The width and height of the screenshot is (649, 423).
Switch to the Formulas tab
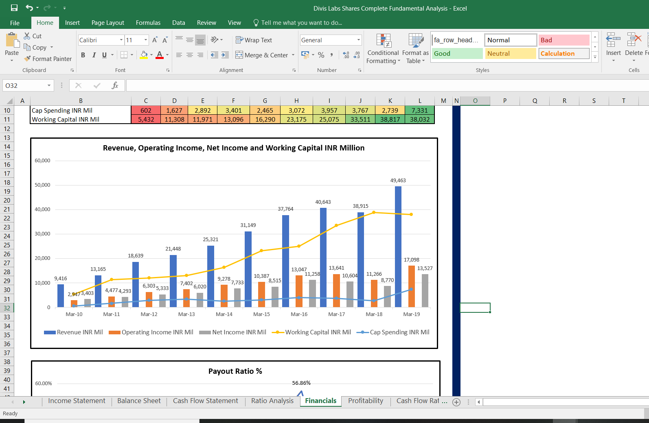tap(148, 23)
